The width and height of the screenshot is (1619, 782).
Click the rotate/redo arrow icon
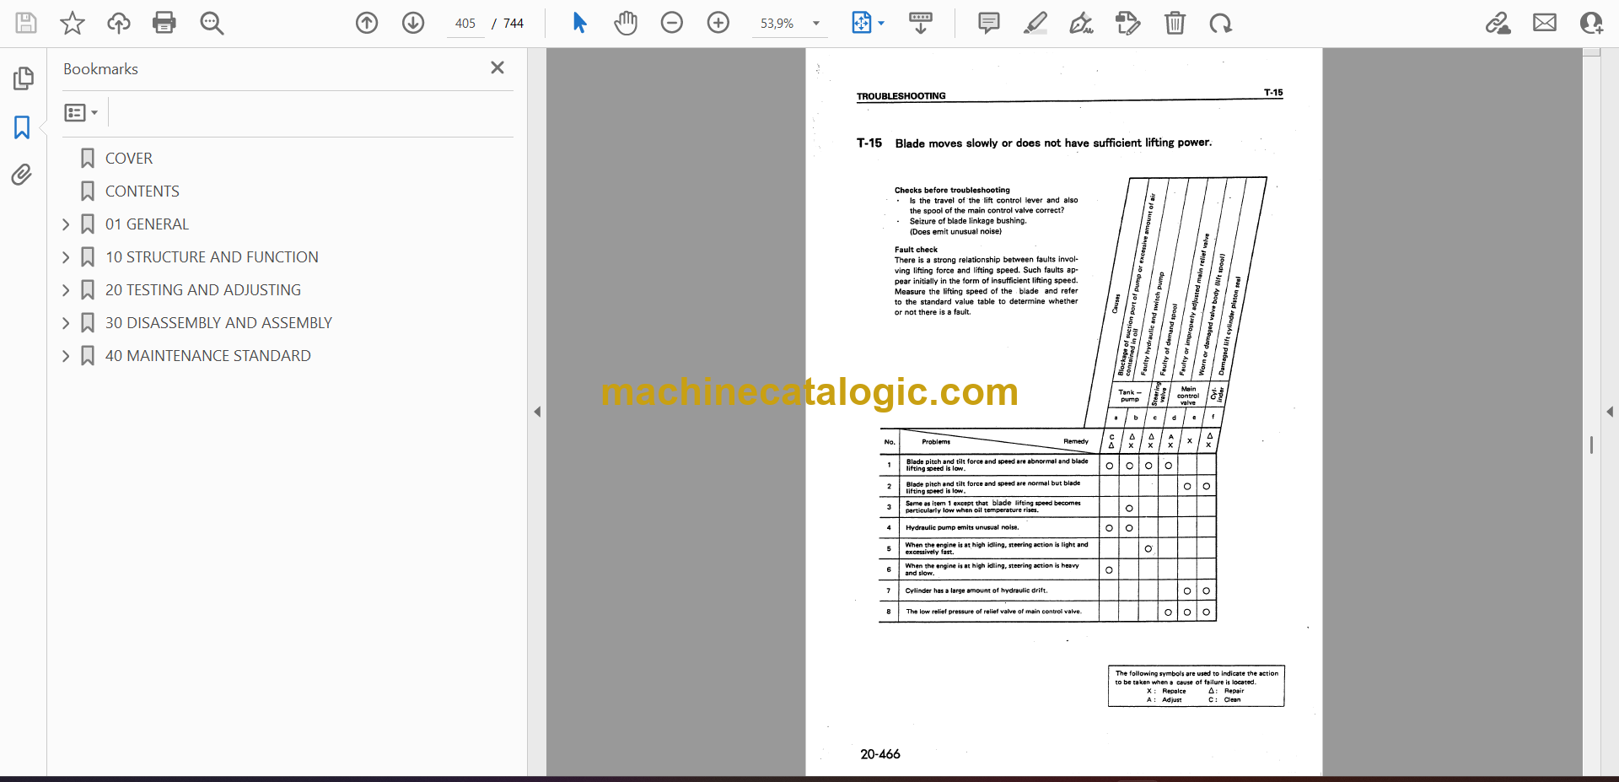[1220, 23]
